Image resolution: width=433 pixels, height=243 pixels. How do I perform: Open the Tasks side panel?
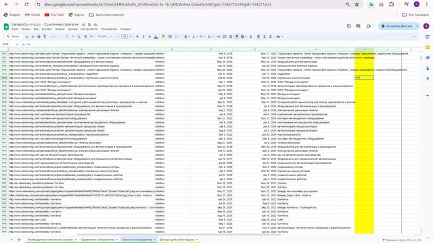428,58
